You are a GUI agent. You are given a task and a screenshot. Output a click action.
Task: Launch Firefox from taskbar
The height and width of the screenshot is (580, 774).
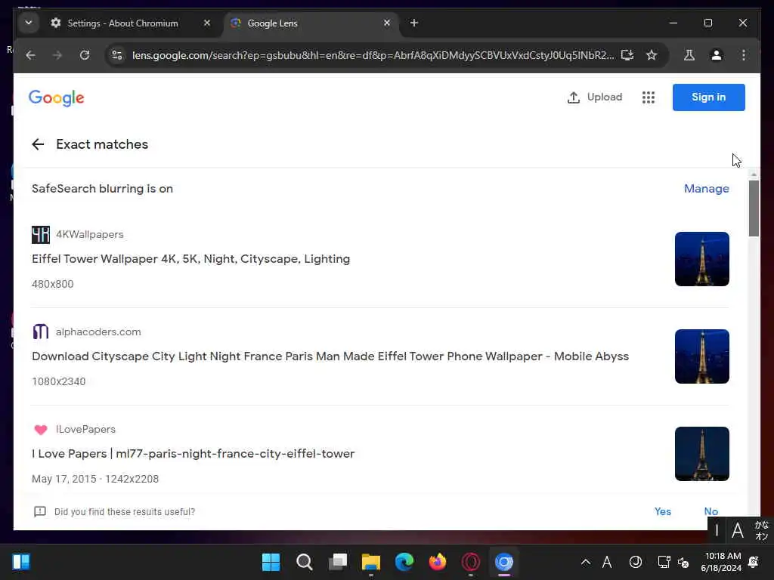(438, 562)
